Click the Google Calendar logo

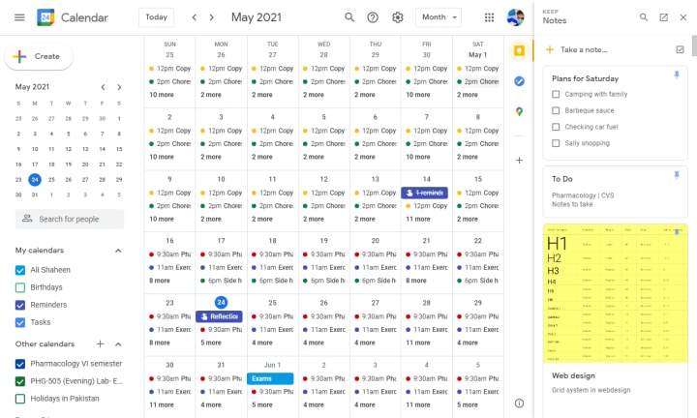(45, 17)
